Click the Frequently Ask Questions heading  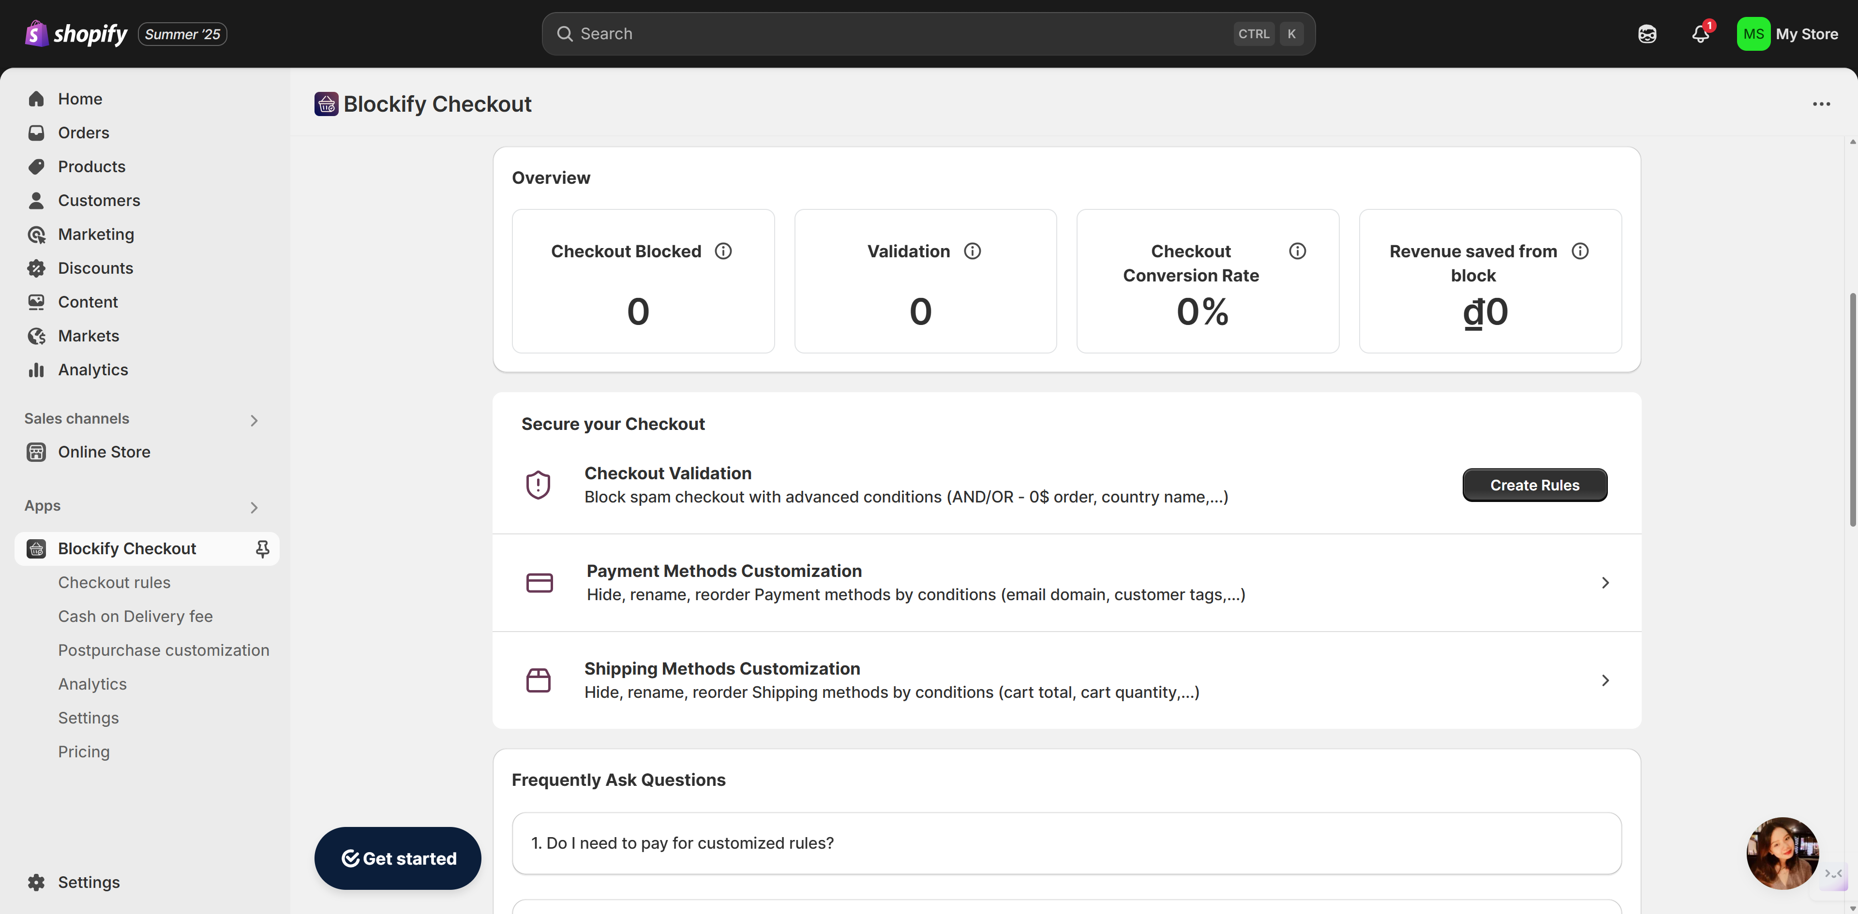tap(618, 780)
